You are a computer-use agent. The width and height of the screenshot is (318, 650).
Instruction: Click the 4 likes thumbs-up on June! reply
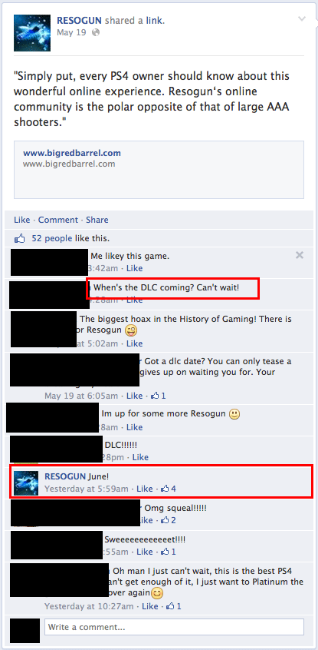coord(169,489)
